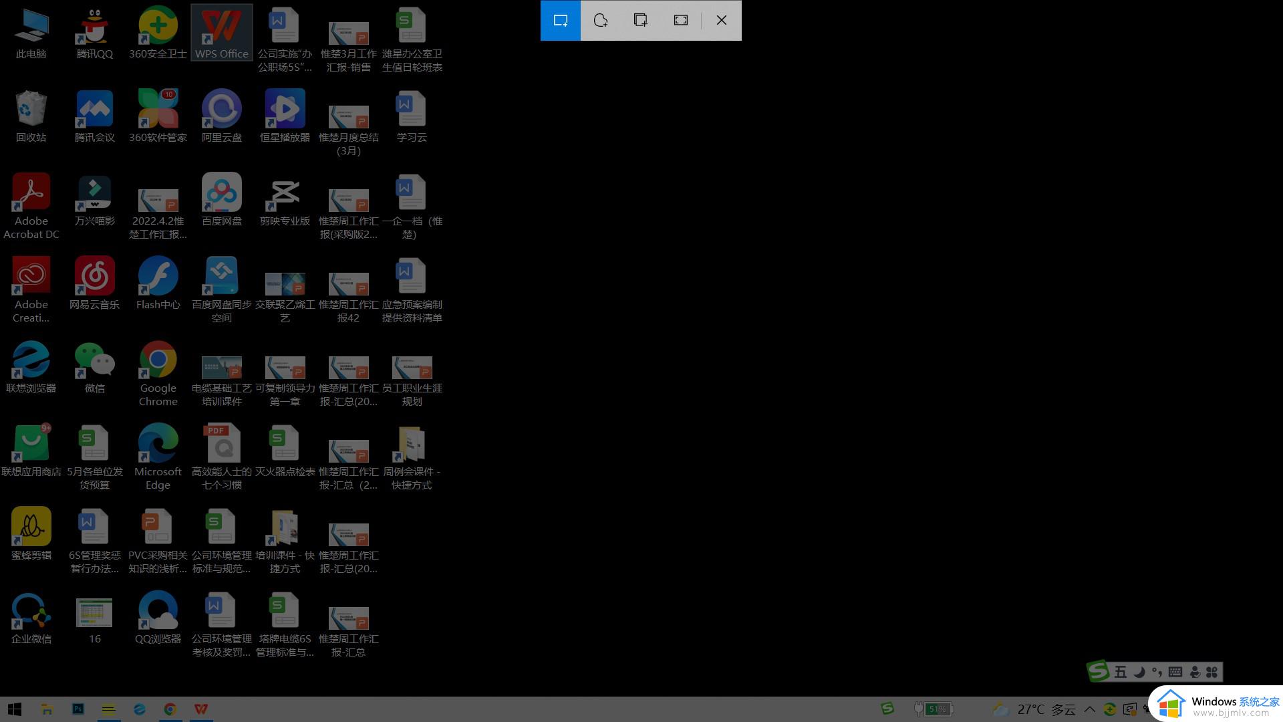Expand the hidden system tray icons

1090,709
